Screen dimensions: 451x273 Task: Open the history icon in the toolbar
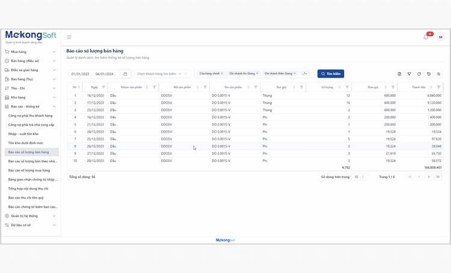pyautogui.click(x=429, y=74)
